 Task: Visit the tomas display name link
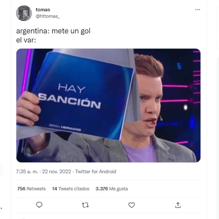[x=43, y=10]
